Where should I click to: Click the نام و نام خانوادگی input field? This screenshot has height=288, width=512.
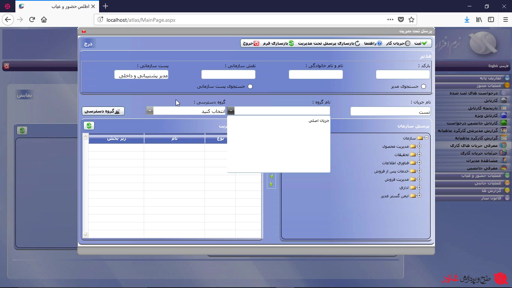316,75
